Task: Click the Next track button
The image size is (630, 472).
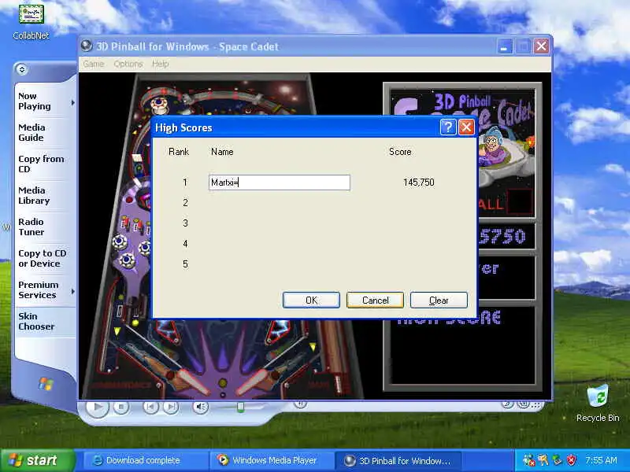Action: click(171, 407)
